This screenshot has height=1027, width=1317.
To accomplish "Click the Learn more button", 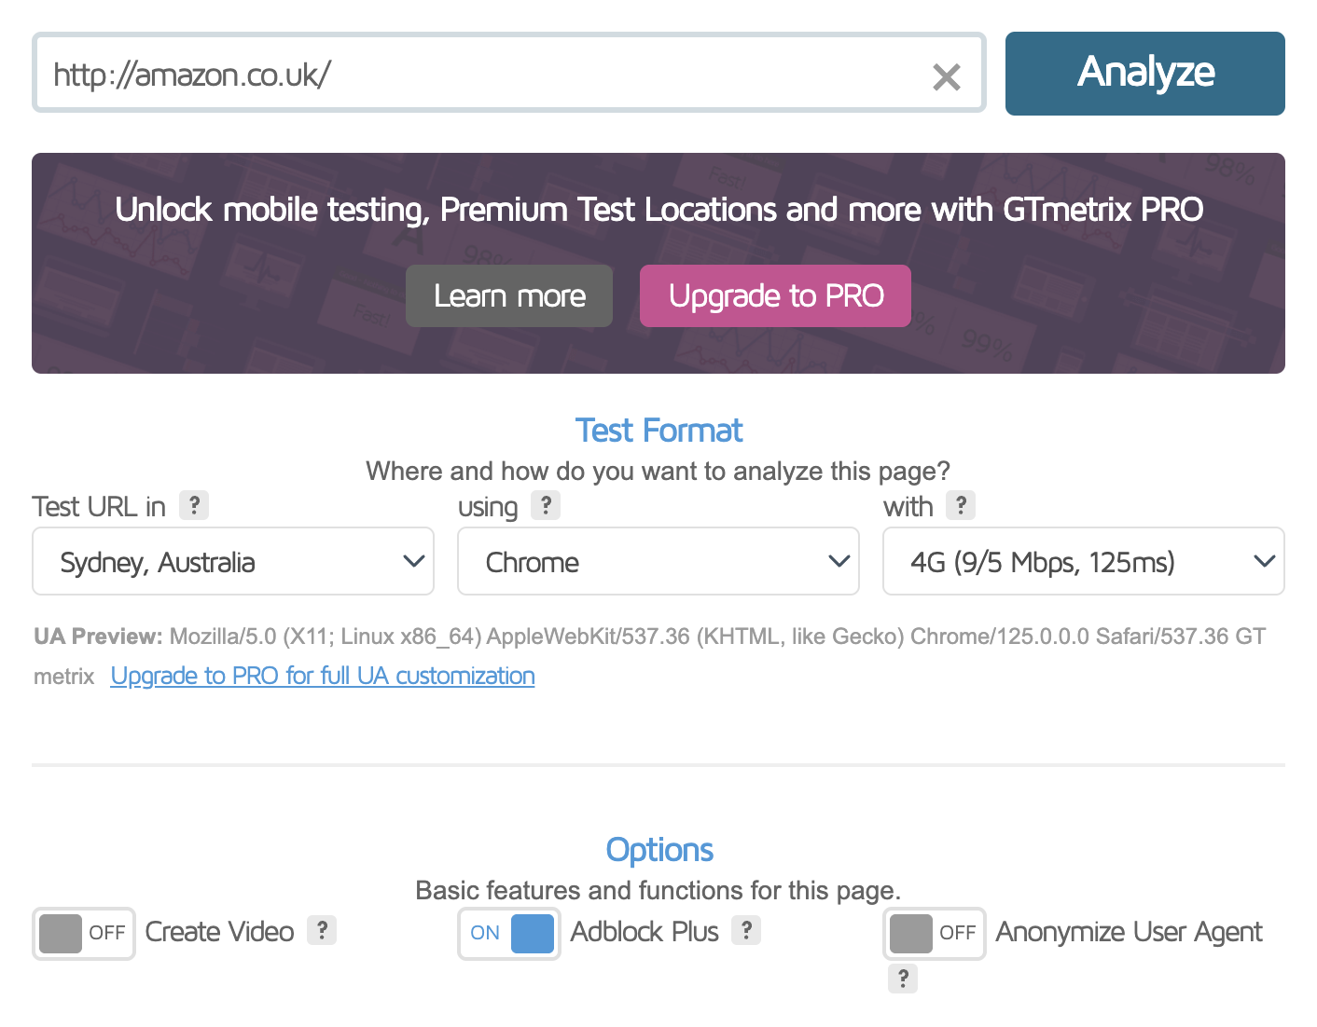I will pos(509,295).
